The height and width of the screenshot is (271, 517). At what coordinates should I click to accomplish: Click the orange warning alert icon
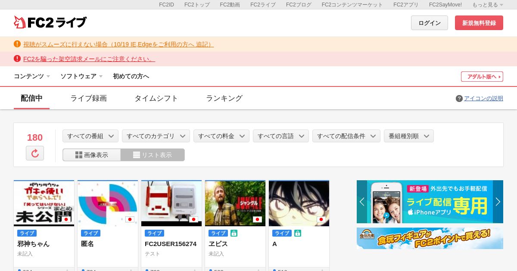pyautogui.click(x=17, y=44)
